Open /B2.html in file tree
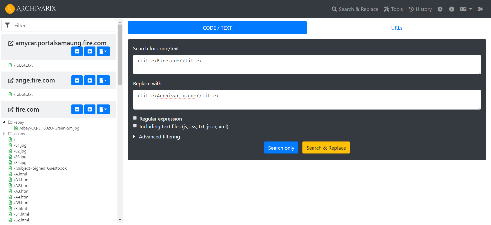 click(21, 220)
